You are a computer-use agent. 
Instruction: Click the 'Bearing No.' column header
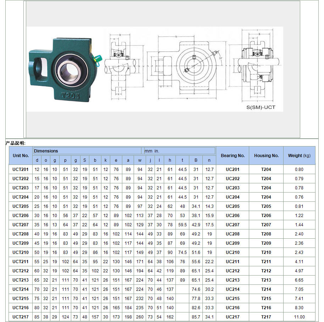click(233, 155)
